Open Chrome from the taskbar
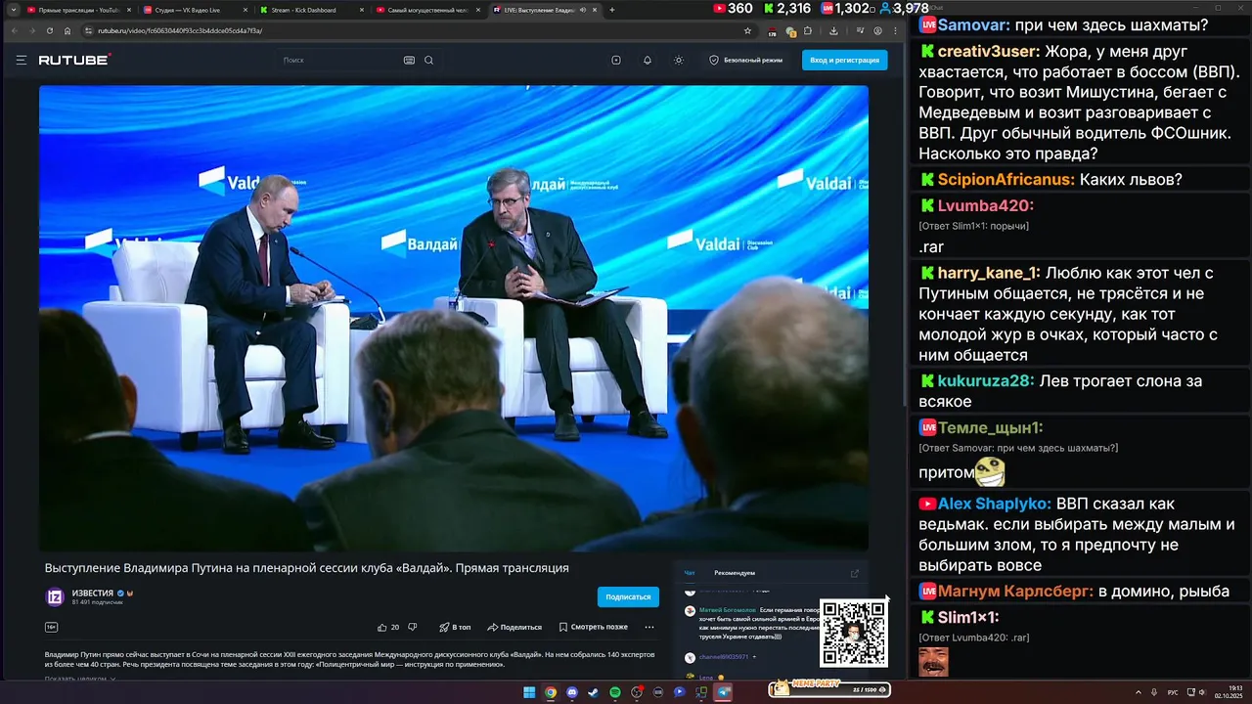1252x704 pixels. [551, 692]
